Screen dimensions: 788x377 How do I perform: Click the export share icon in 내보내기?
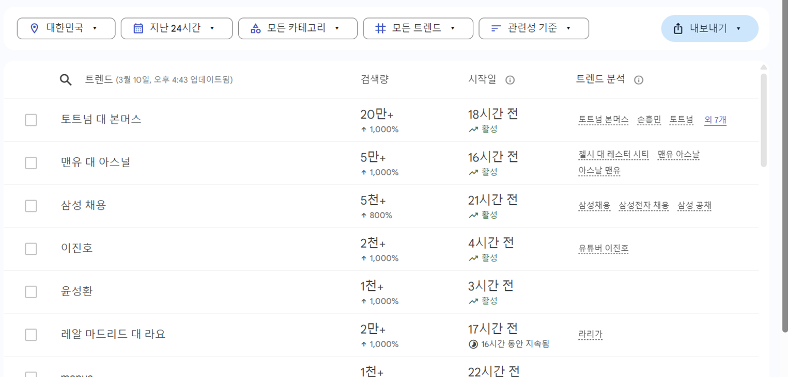pyautogui.click(x=678, y=28)
